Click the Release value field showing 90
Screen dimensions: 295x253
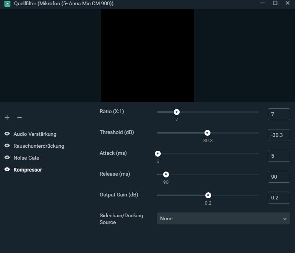[x=279, y=177]
